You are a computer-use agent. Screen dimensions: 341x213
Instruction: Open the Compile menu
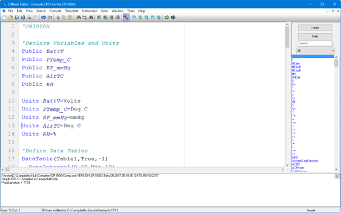pos(56,11)
